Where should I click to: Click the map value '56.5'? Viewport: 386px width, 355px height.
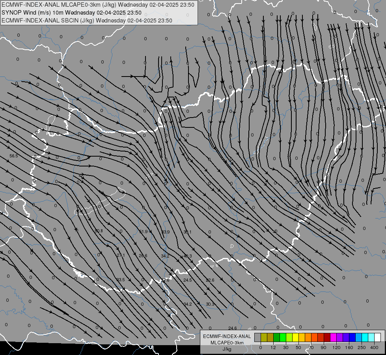tap(13, 156)
